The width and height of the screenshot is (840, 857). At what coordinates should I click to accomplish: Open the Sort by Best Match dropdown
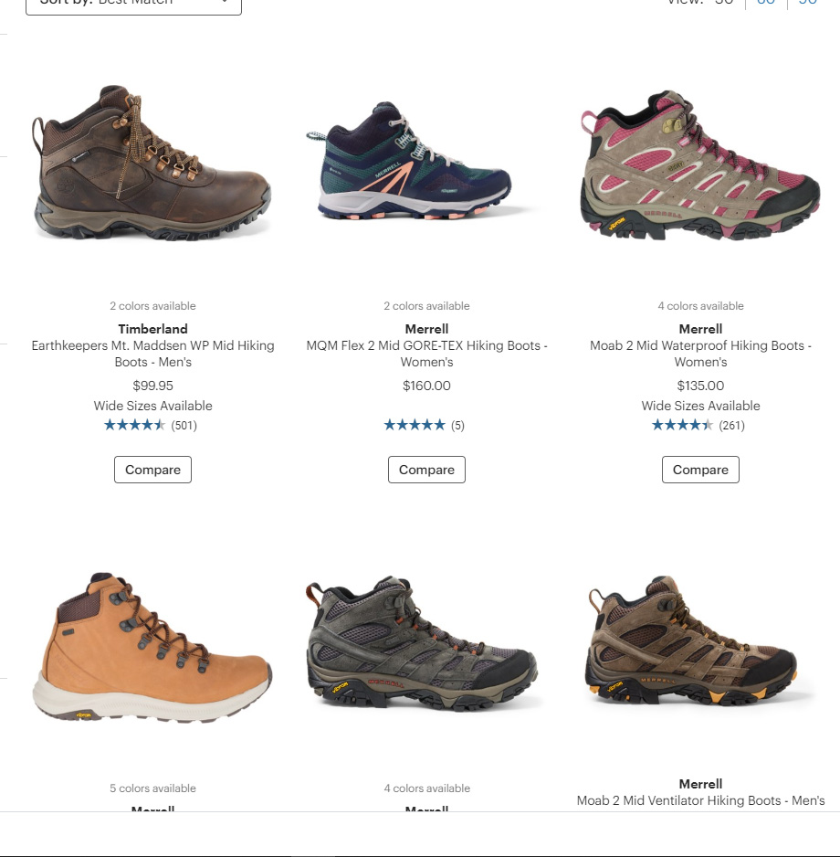tap(133, 5)
